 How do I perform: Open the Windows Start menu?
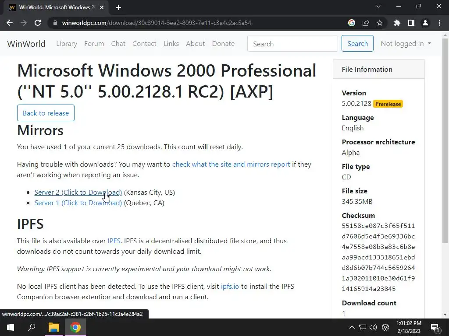click(x=11, y=327)
